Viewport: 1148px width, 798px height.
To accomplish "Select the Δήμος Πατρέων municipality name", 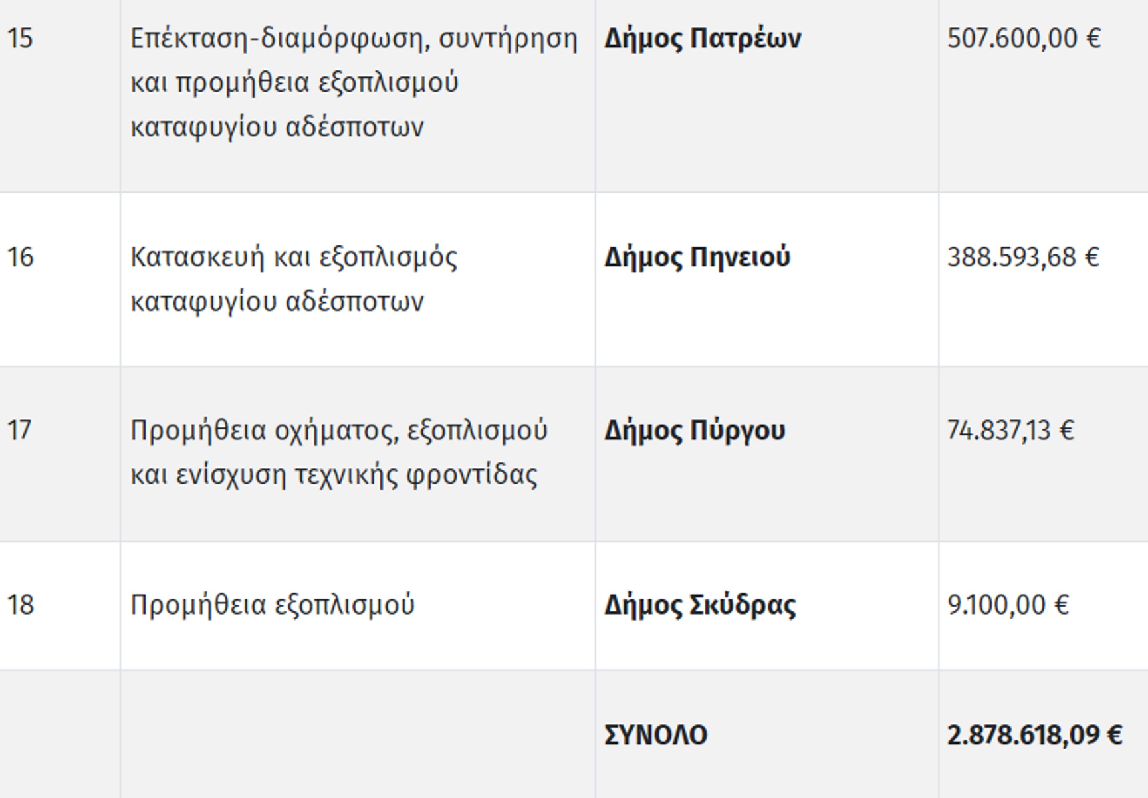I will click(x=702, y=39).
